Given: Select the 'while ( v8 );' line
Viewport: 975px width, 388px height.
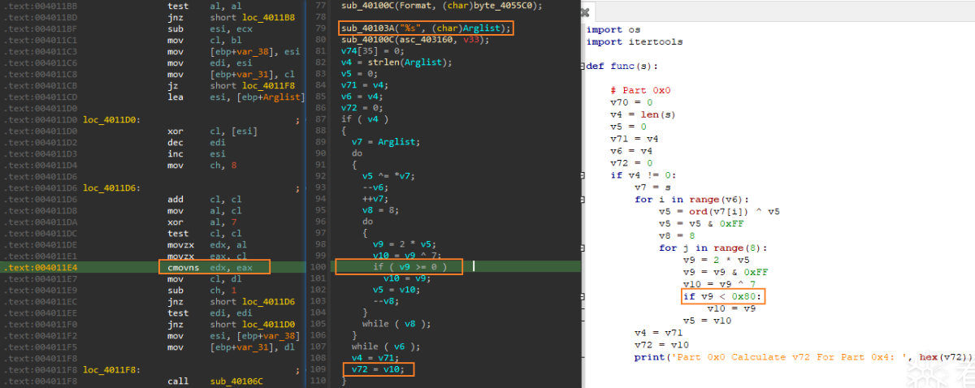Looking at the screenshot, I should [396, 323].
